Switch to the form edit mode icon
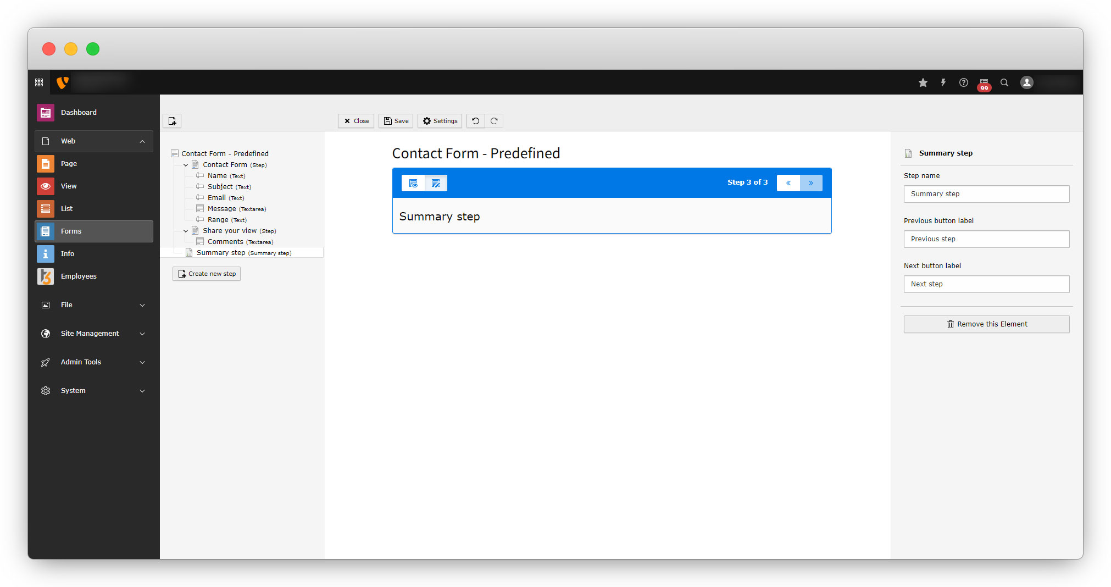The image size is (1111, 587). click(436, 183)
